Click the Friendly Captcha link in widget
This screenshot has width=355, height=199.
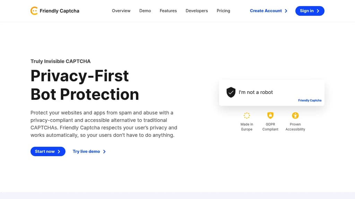(x=310, y=101)
